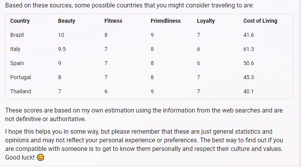Select the Brazil row country cell
This screenshot has height=167, width=301.
pyautogui.click(x=17, y=35)
